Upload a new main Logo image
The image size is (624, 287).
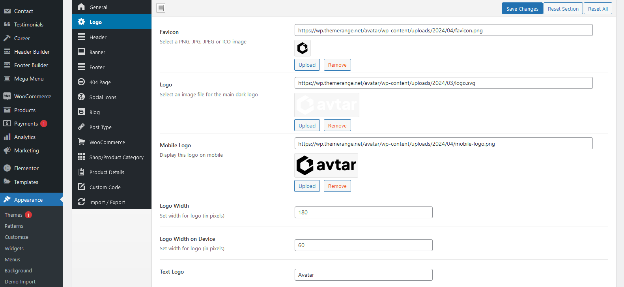point(307,126)
